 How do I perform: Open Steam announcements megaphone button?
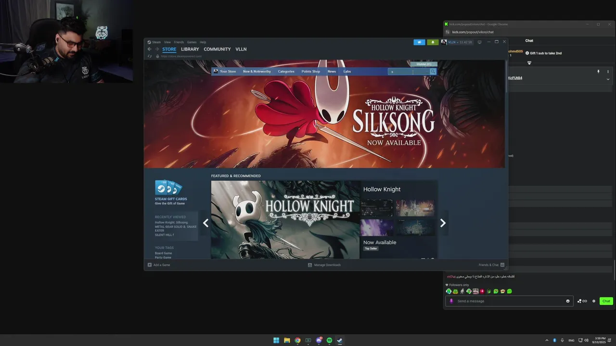point(419,42)
